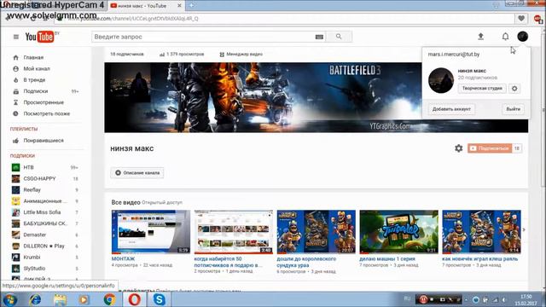Click the CSGO-HAPPY channel icon
The image size is (546, 307).
[x=15, y=178]
